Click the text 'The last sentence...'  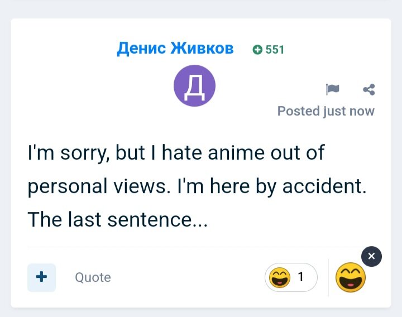[117, 220]
